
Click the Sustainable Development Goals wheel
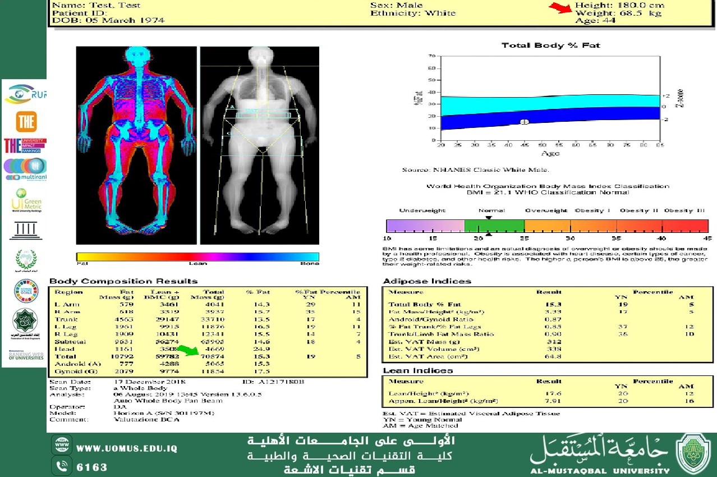pyautogui.click(x=26, y=291)
